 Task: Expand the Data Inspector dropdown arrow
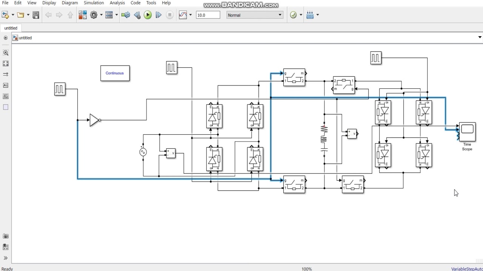[190, 15]
